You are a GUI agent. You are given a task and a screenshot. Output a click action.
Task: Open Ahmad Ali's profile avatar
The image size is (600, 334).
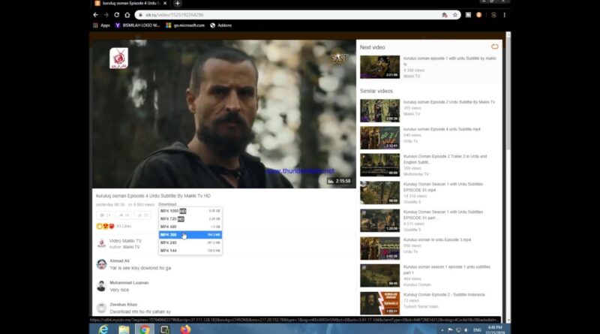pos(101,264)
